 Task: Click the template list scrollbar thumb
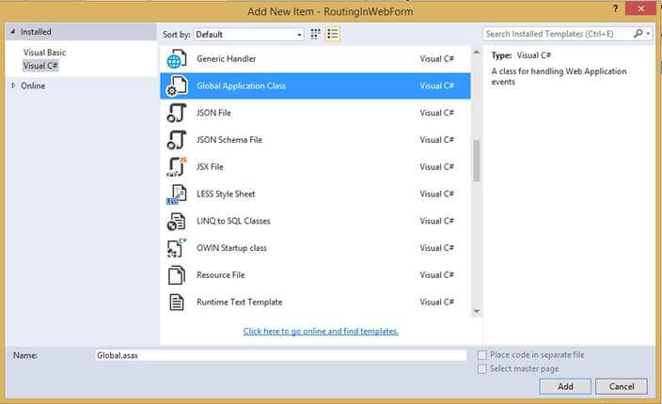[x=477, y=161]
